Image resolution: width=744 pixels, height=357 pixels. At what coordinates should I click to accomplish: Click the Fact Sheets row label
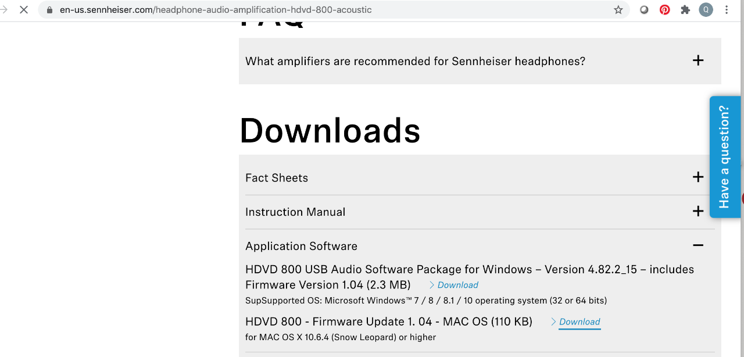tap(277, 177)
